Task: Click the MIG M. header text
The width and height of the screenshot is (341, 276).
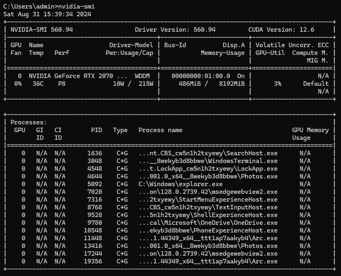Action: coord(318,61)
